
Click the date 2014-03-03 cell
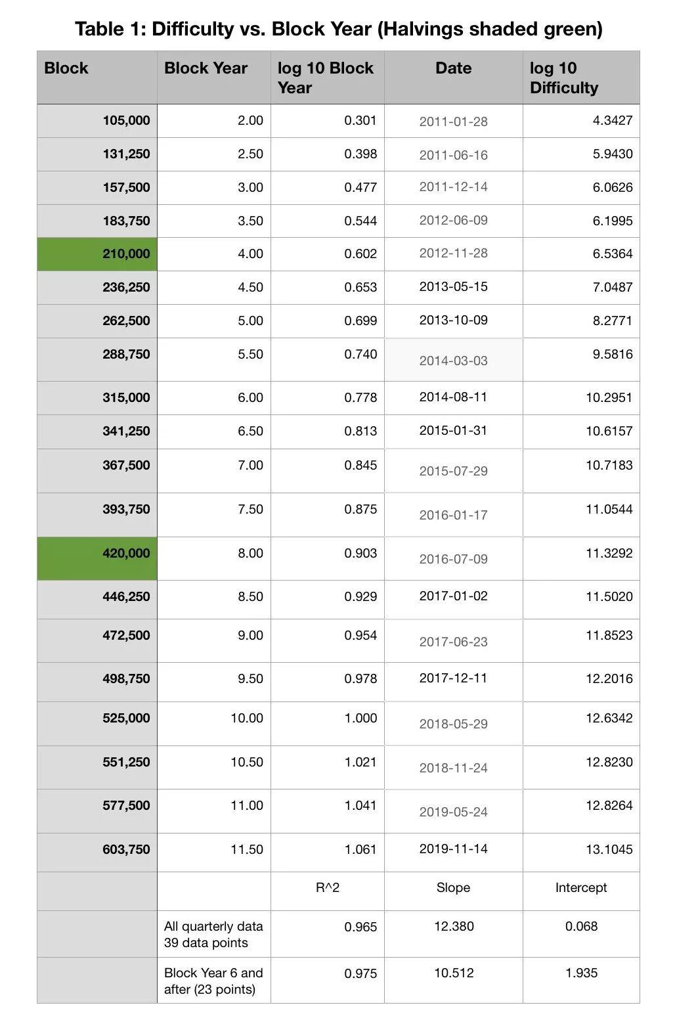point(453,361)
